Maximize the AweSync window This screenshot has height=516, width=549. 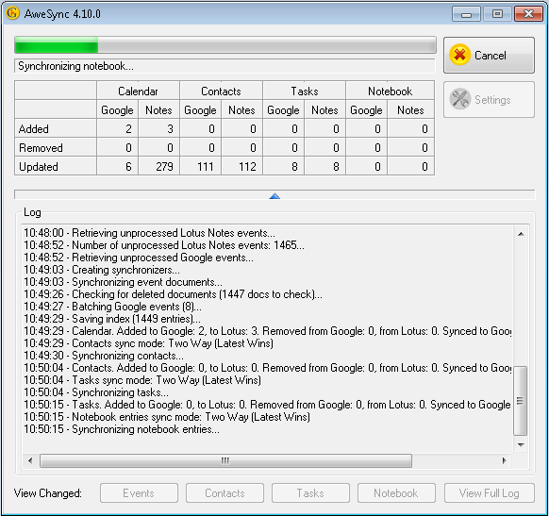497,14
